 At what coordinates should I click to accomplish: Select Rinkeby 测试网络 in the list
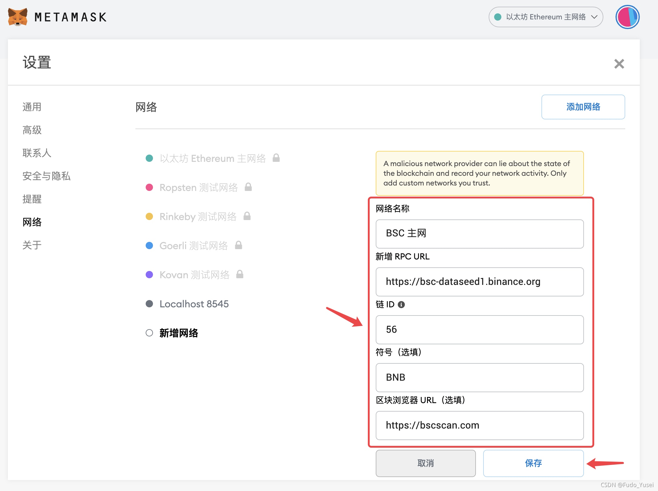198,216
